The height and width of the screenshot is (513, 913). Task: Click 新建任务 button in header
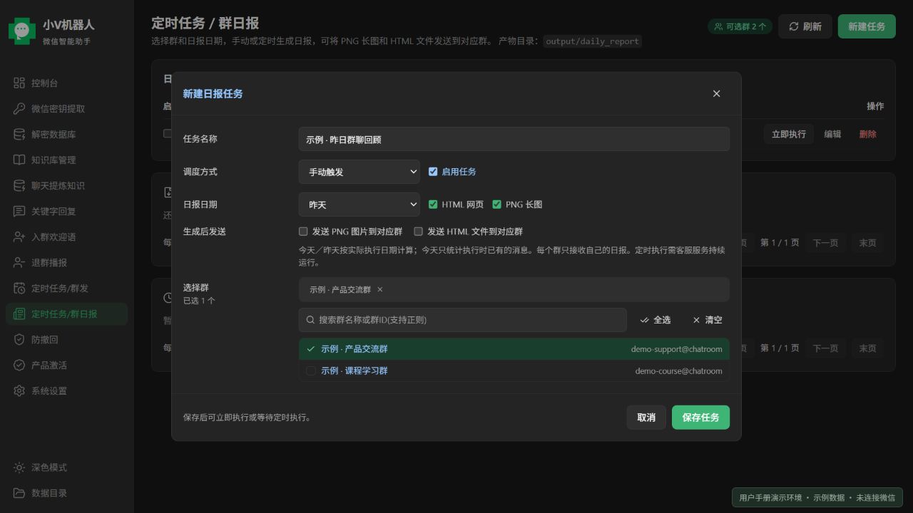(x=867, y=26)
